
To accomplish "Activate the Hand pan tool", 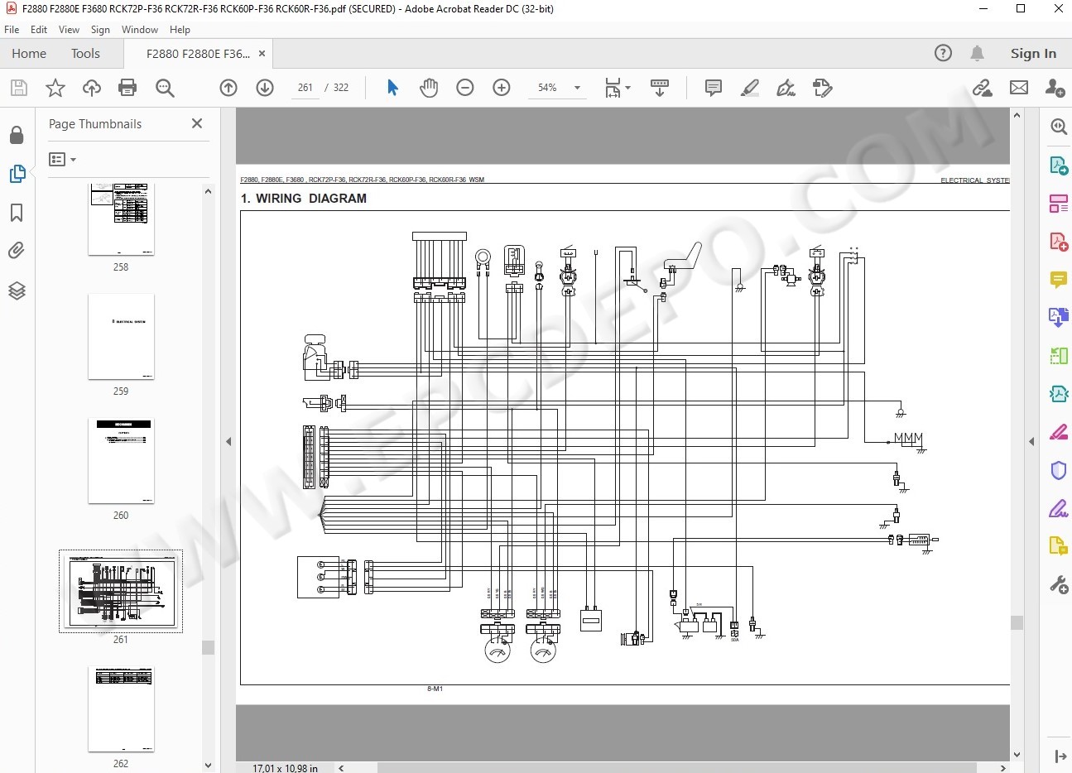I will 429,88.
